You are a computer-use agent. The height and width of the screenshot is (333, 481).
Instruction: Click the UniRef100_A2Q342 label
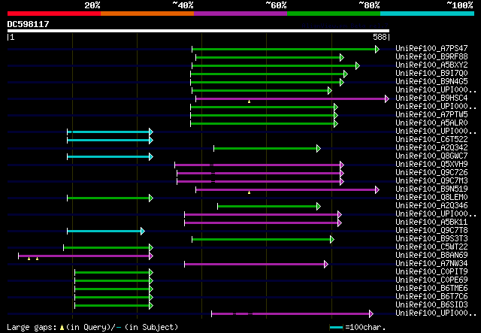(431, 147)
